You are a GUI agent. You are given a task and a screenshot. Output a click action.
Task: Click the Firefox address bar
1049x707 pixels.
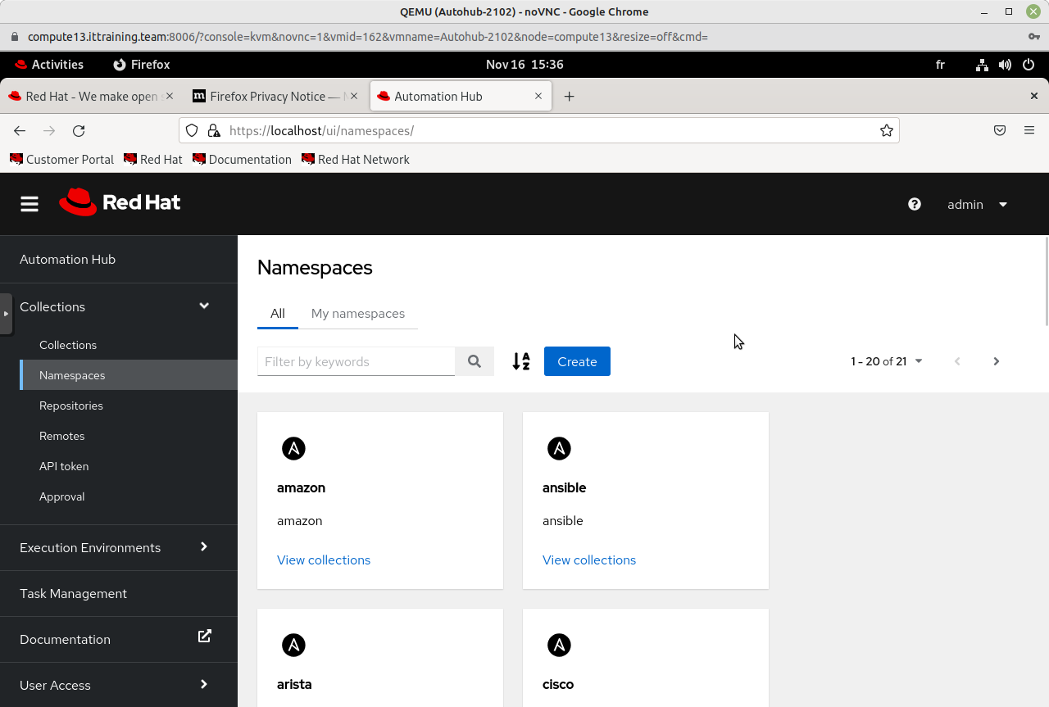pyautogui.click(x=538, y=130)
